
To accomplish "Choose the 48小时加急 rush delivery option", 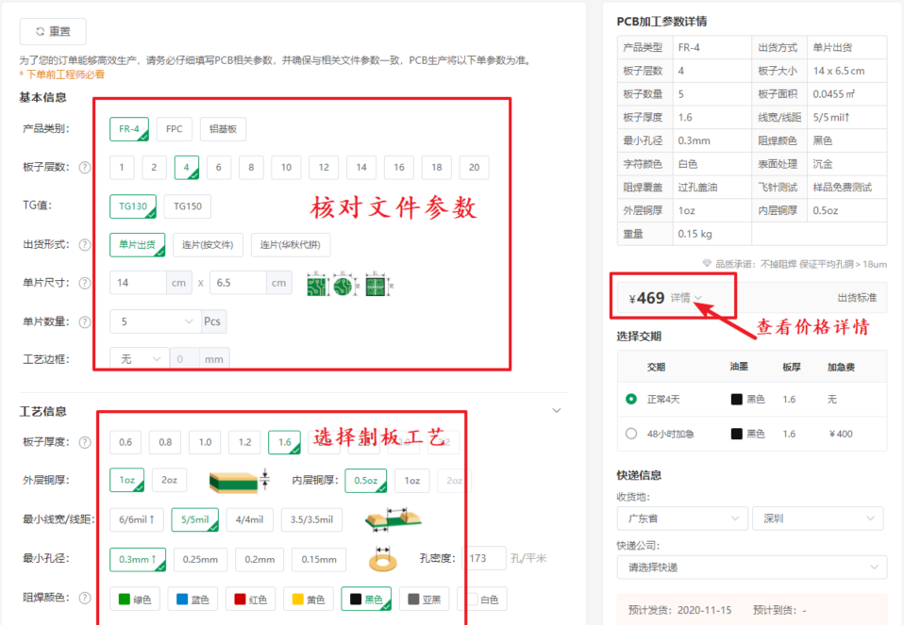I will click(631, 434).
